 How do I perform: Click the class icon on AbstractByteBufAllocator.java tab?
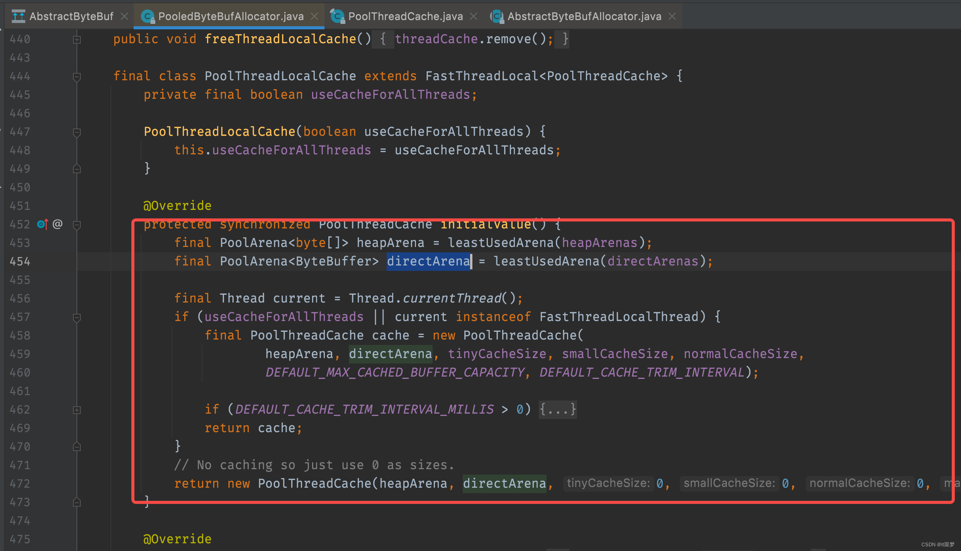pyautogui.click(x=497, y=16)
